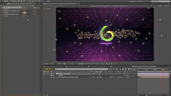Open the Active Camera view dropdown

tap(89, 64)
